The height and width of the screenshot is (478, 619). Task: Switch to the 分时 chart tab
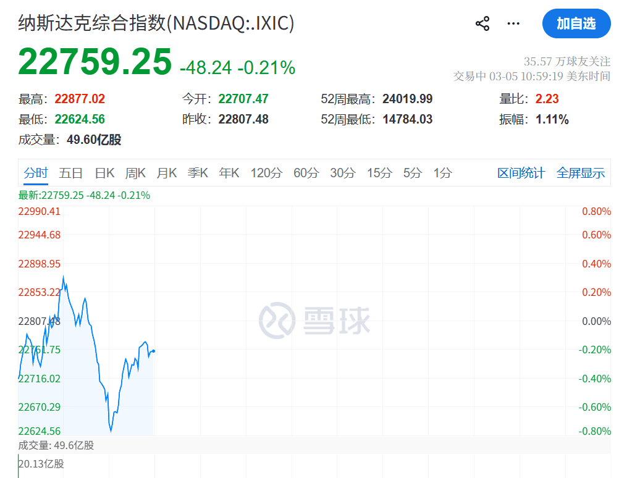pos(35,173)
